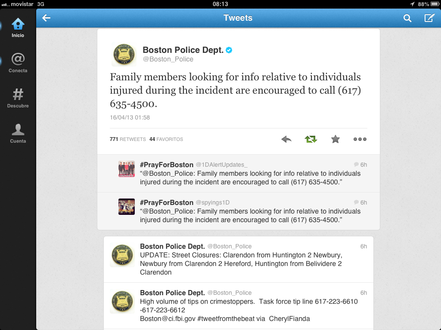
Task: Open the Inicio home tab
Action: (x=18, y=28)
